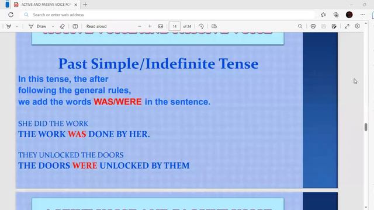The image size is (374, 210).
Task: Select the Erase tool icon
Action: (63, 26)
